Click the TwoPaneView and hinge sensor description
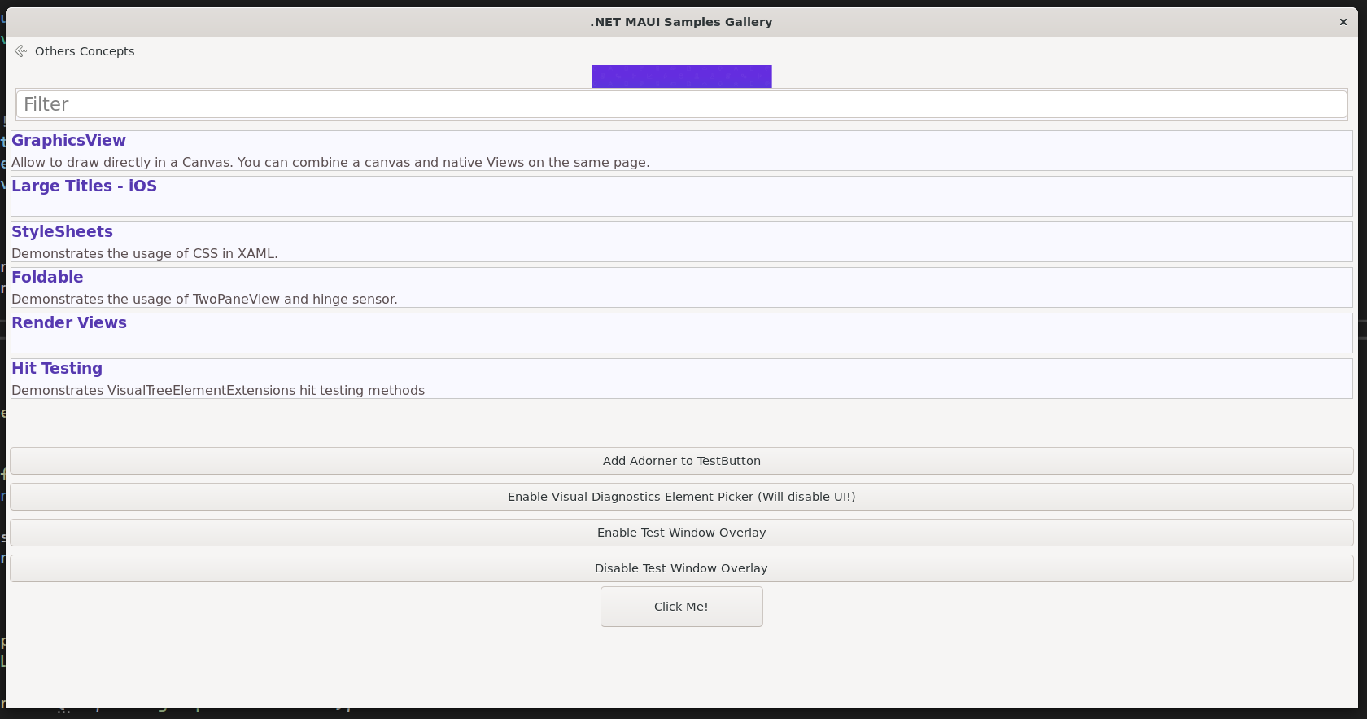 204,300
